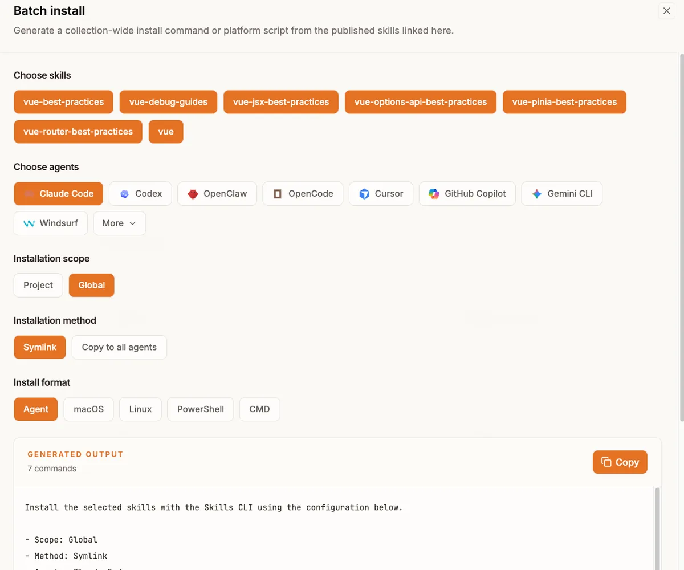Choose Copy to all agents method
684x570 pixels.
[x=119, y=347]
